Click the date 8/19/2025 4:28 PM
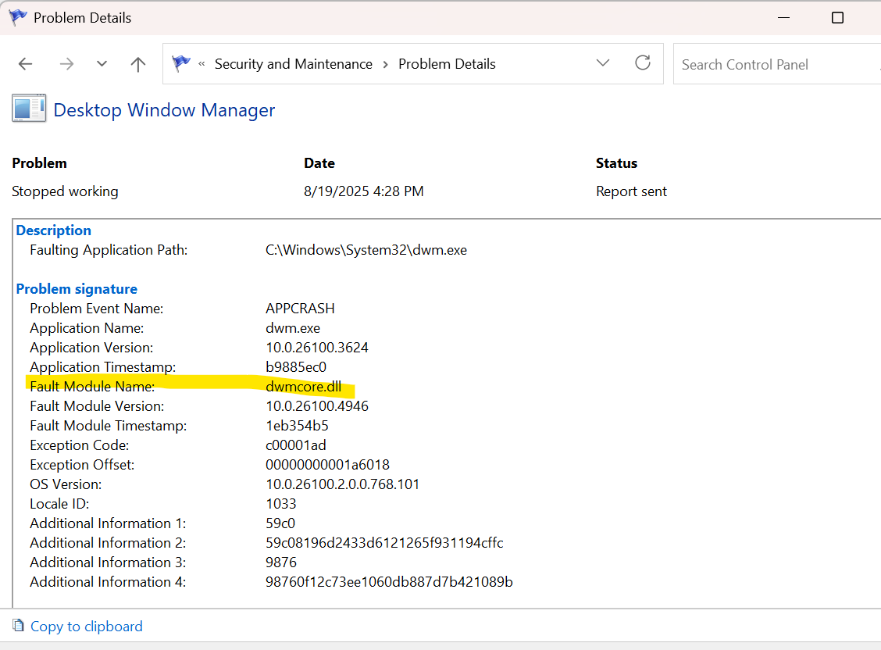 pos(363,191)
